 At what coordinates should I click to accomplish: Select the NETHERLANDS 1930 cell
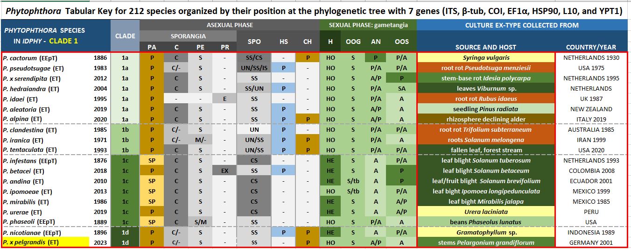click(x=591, y=58)
